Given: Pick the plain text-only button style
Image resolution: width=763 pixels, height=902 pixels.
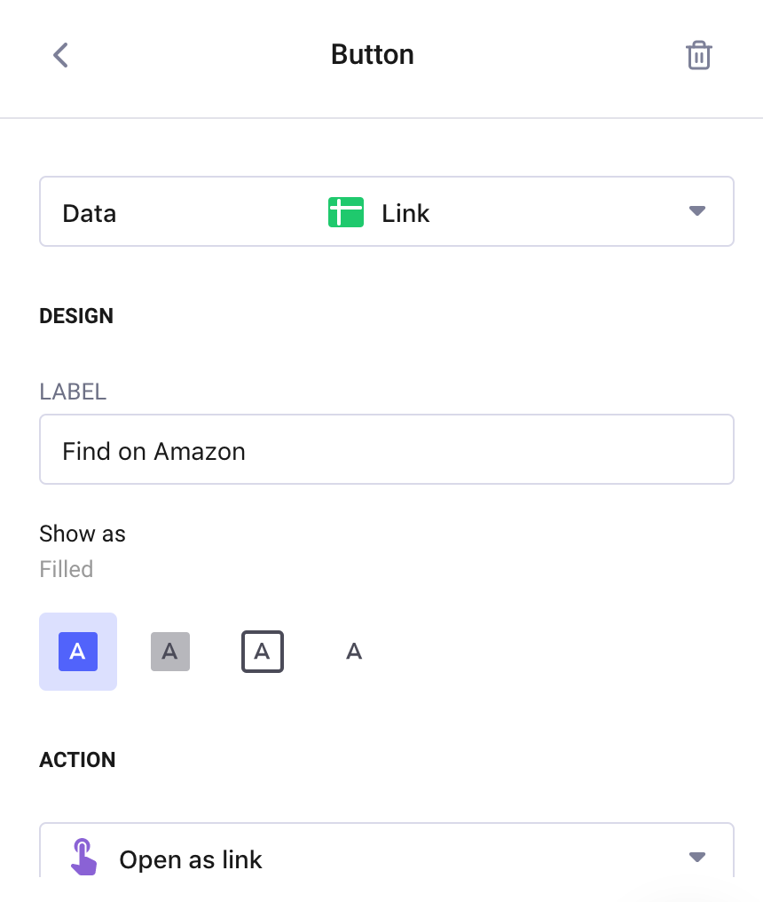Looking at the screenshot, I should (354, 652).
